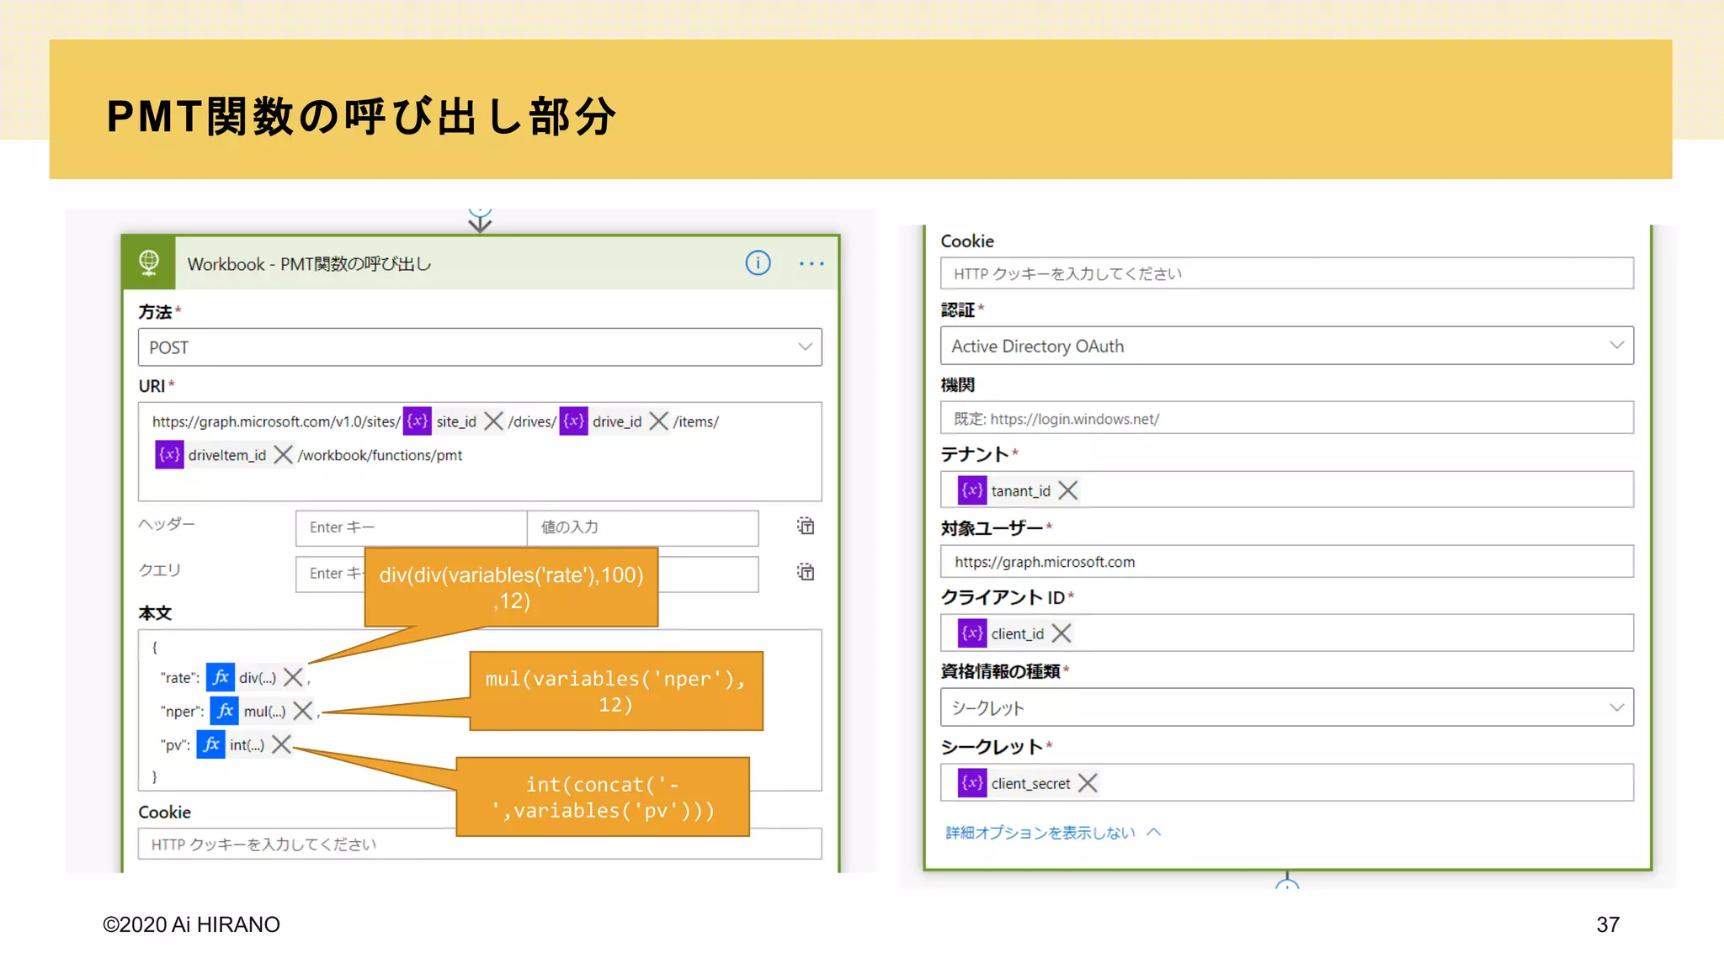Open the three-dots menu on the Workbook action
This screenshot has height=969, width=1724.
tap(811, 263)
